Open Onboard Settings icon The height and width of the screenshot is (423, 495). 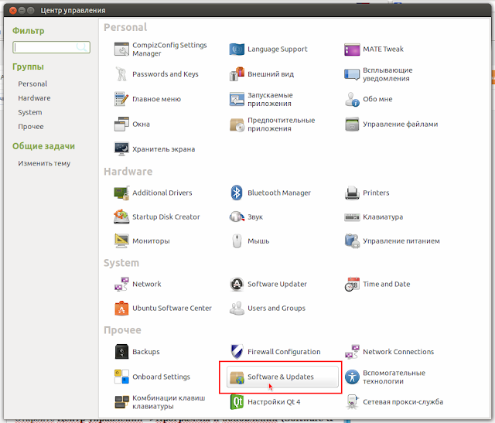coord(121,377)
